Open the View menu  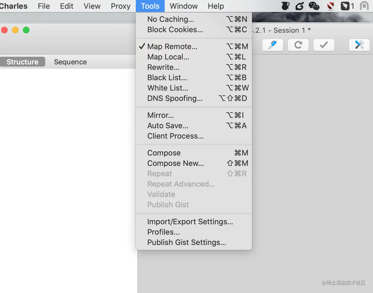(92, 6)
